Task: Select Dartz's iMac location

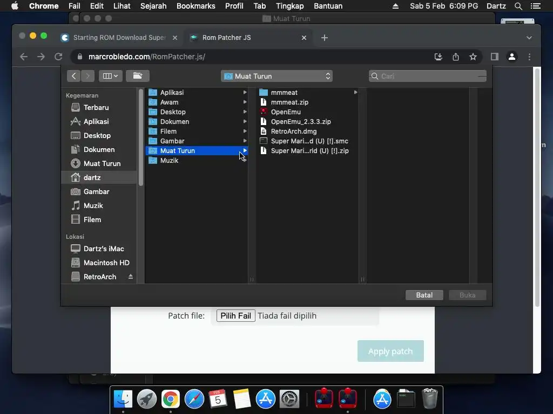Action: coord(99,249)
